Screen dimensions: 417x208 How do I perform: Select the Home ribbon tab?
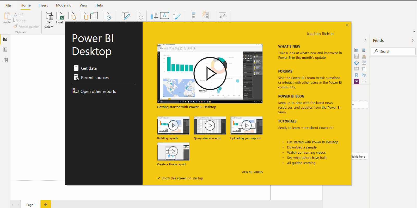point(26,5)
